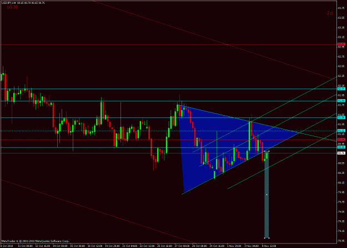The width and height of the screenshot is (347, 248).
Task: Click the red 81.04 price label on the axis
Action: pos(341,139)
